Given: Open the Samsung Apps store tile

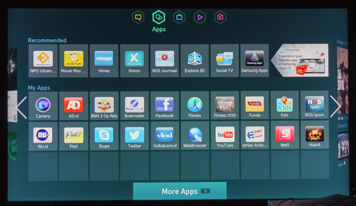Looking at the screenshot, I should (x=255, y=60).
